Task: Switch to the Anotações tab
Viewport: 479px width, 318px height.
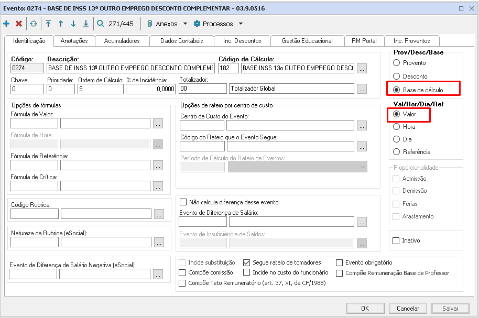Action: tap(74, 41)
